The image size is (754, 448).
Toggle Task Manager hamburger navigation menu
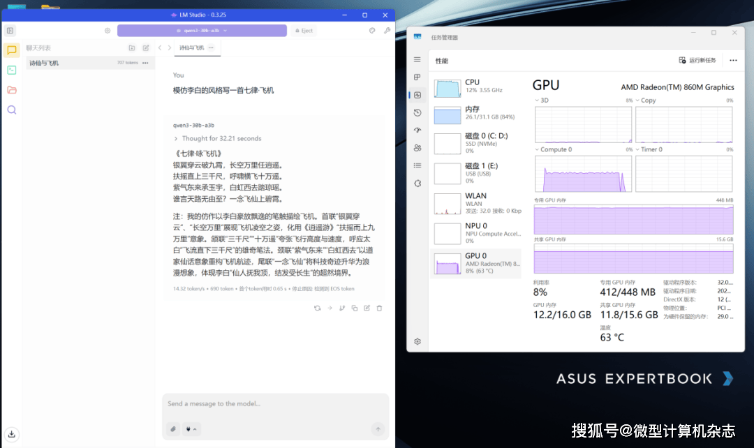pyautogui.click(x=417, y=60)
